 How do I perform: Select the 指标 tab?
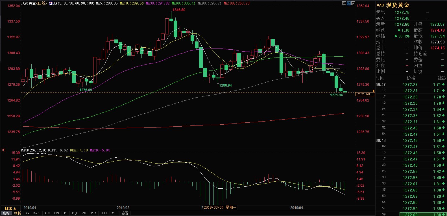coord(6,213)
